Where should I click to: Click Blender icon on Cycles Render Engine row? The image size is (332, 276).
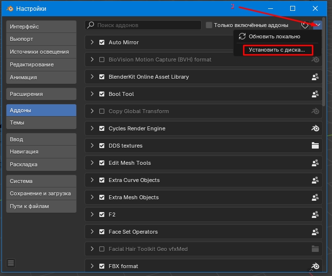tap(315, 128)
